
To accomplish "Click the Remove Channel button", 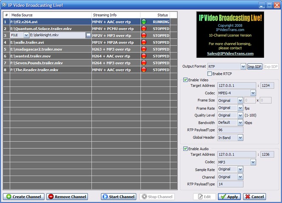I will point(67,197).
